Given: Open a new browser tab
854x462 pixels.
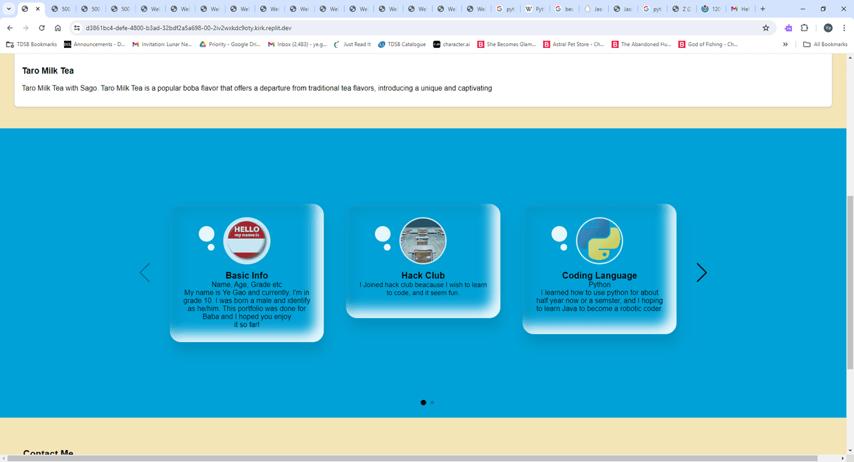Looking at the screenshot, I should click(x=763, y=9).
